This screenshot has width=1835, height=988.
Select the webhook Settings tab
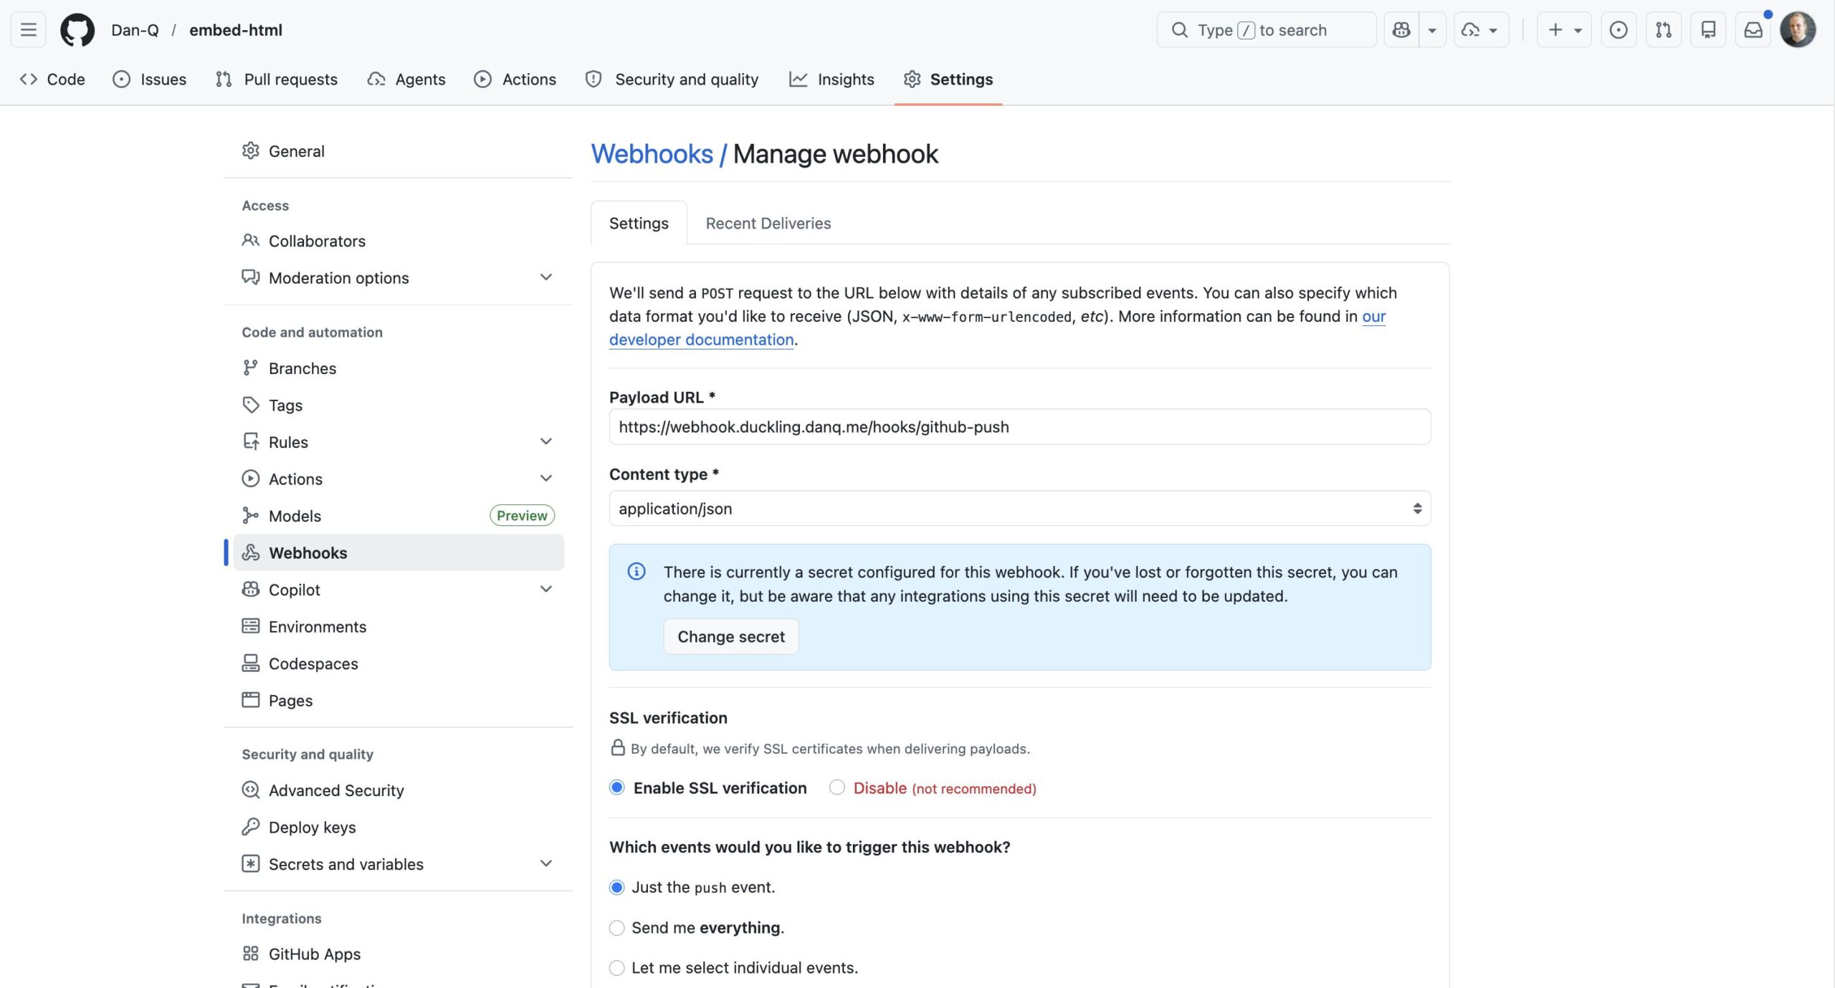pyautogui.click(x=639, y=223)
